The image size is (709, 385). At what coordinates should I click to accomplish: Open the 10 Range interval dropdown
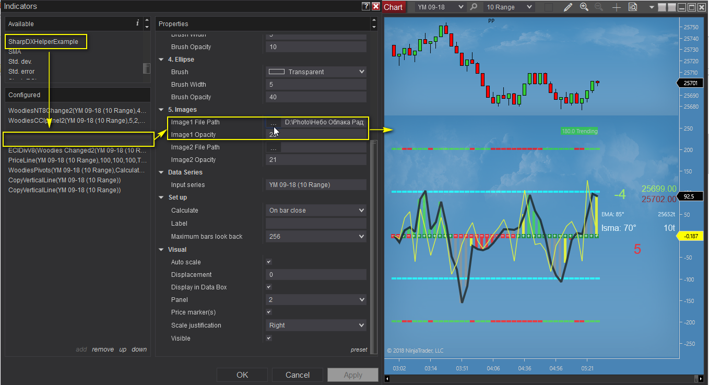509,7
